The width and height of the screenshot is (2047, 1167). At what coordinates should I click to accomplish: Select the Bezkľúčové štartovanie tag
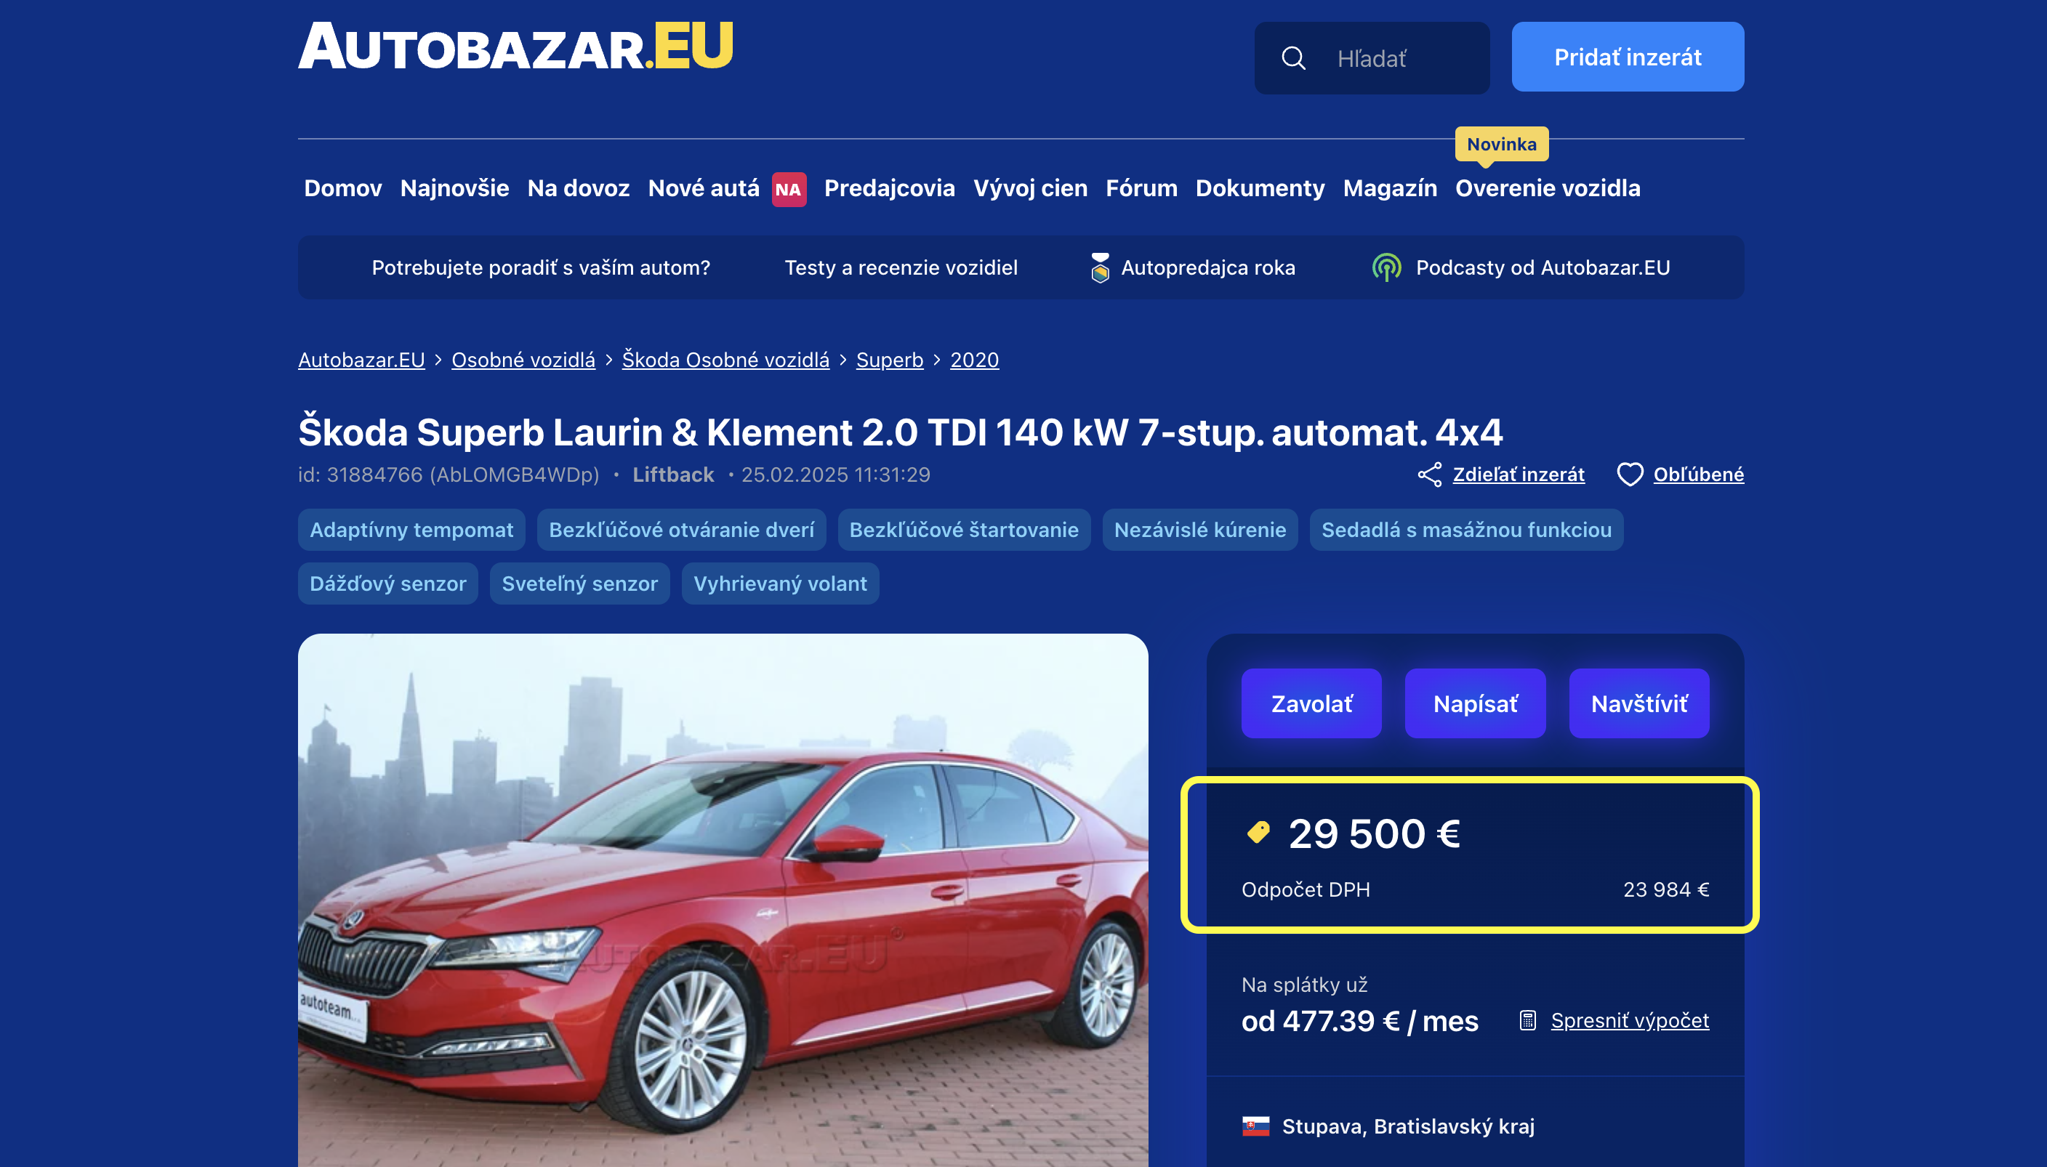coord(964,530)
